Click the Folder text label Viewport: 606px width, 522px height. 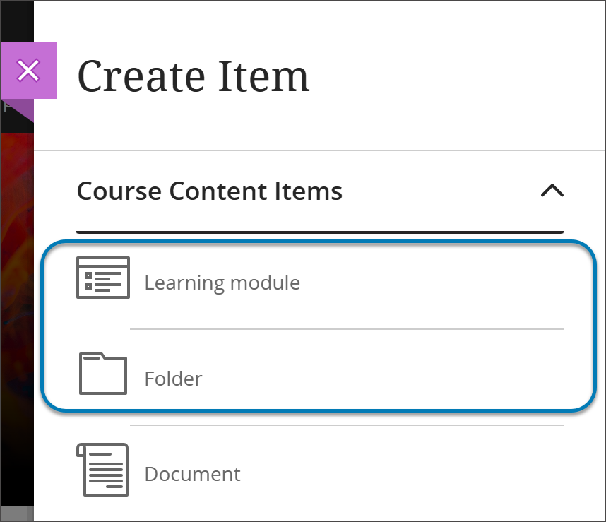[x=173, y=378]
